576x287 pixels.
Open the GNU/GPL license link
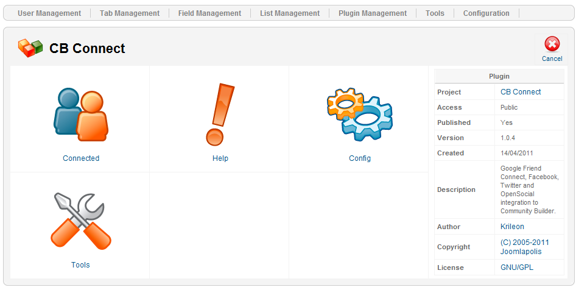pos(517,268)
